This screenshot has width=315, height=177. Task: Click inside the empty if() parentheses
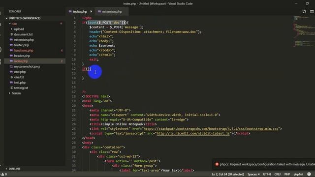(x=88, y=69)
